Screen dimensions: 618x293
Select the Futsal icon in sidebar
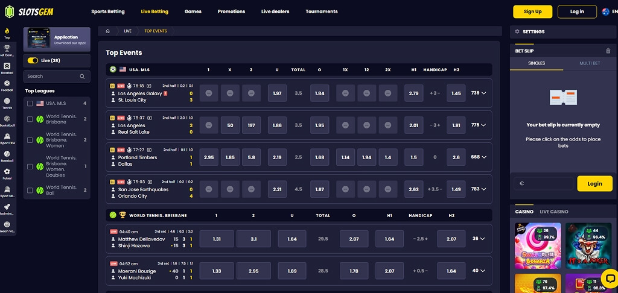pyautogui.click(x=7, y=172)
